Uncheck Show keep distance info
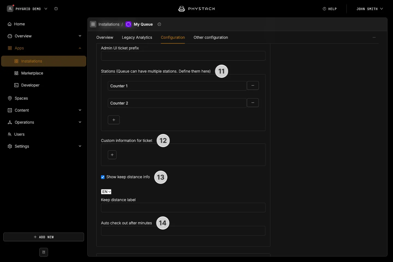The height and width of the screenshot is (262, 393). pos(103,177)
